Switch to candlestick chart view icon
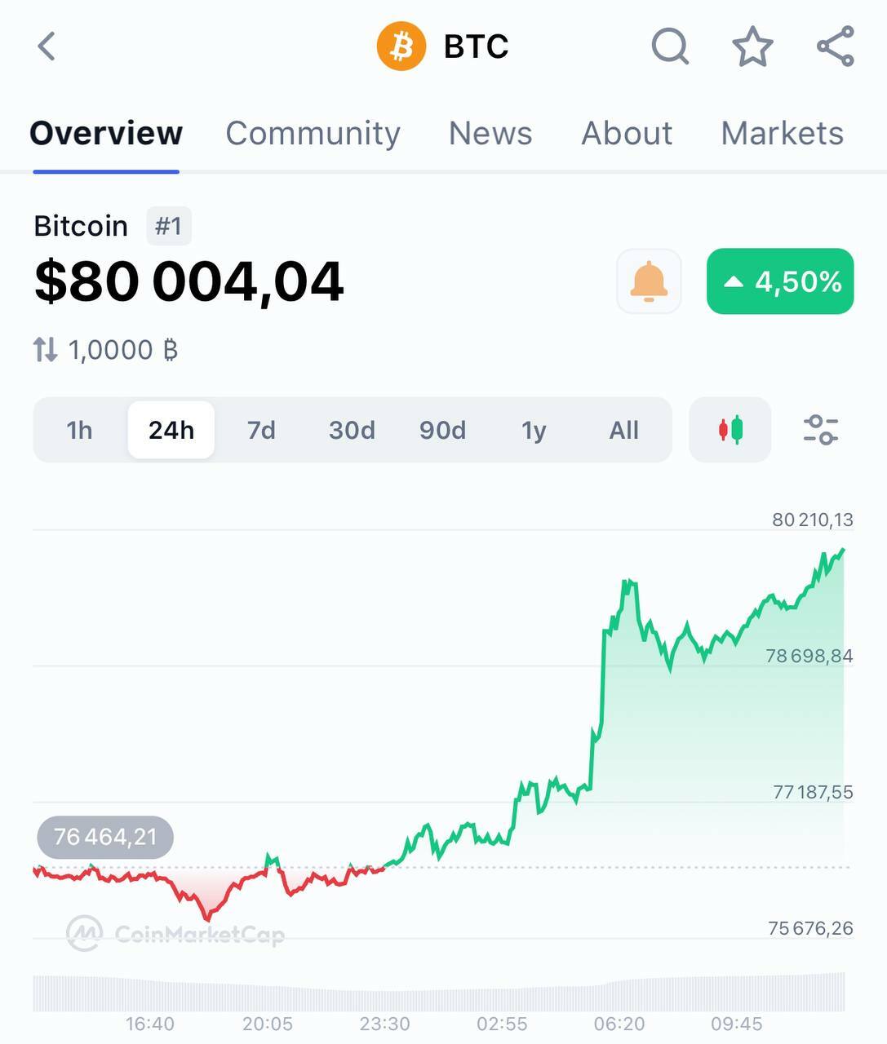887x1044 pixels. 730,430
